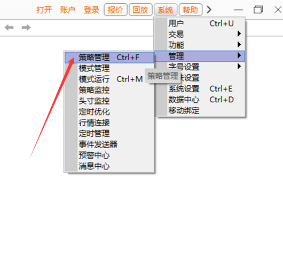This screenshot has height=259, width=283.
Task: Expand the 交易 submenu
Action: click(x=200, y=34)
